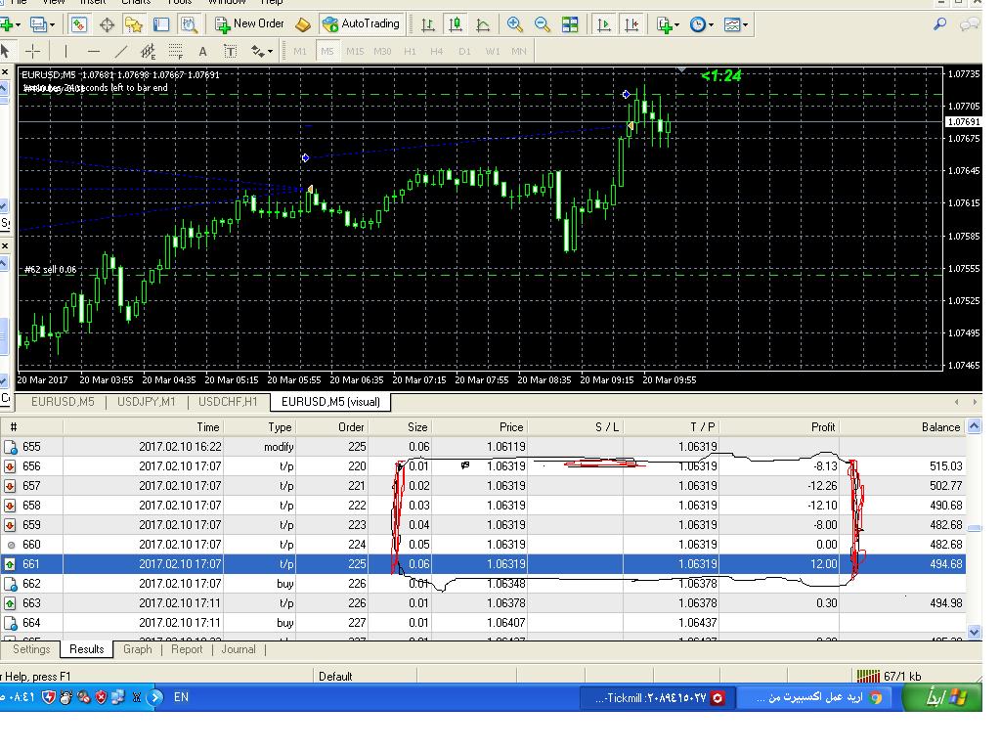Open the new chart dropdown
Viewport: 1001px width, 751px height.
coord(10,24)
